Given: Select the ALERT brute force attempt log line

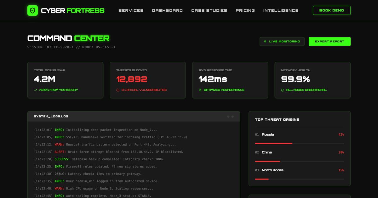Looking at the screenshot, I should (109, 152).
